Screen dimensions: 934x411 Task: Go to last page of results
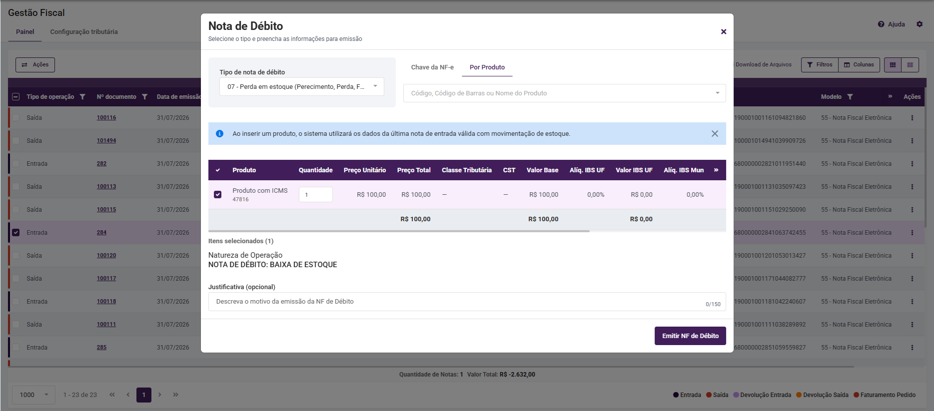(175, 395)
